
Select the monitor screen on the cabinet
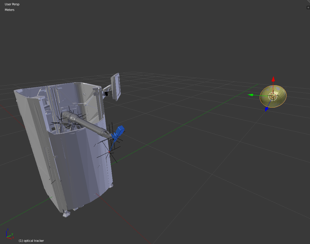tap(115, 86)
